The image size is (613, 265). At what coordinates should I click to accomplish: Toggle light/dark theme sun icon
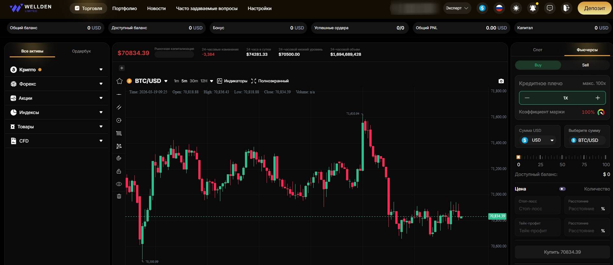click(516, 8)
